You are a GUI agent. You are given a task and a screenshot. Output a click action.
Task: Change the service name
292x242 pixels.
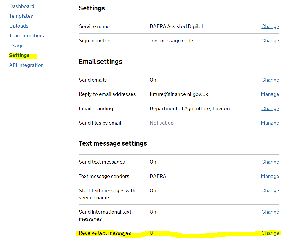pyautogui.click(x=270, y=26)
